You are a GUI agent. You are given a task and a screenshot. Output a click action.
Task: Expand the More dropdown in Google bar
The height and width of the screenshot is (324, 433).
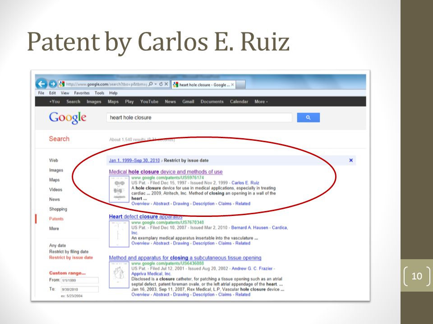pyautogui.click(x=261, y=101)
